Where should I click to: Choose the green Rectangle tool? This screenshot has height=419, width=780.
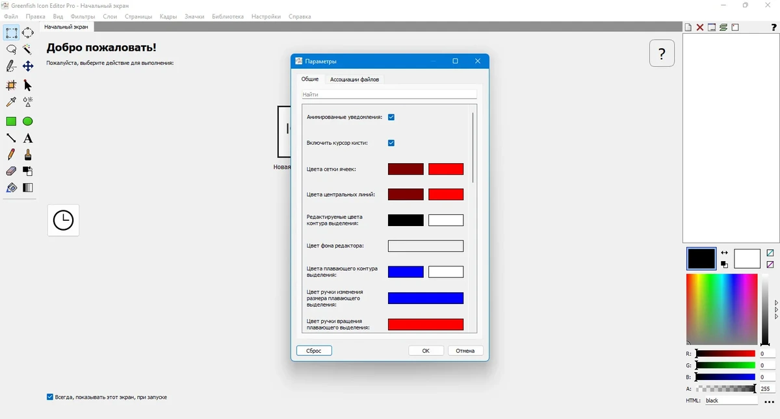pyautogui.click(x=11, y=121)
